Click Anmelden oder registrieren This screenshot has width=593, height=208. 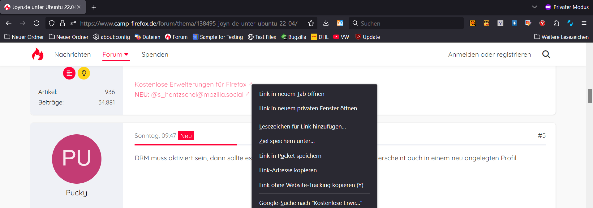[x=489, y=55]
